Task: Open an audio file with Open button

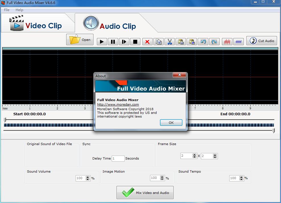Action: 80,39
